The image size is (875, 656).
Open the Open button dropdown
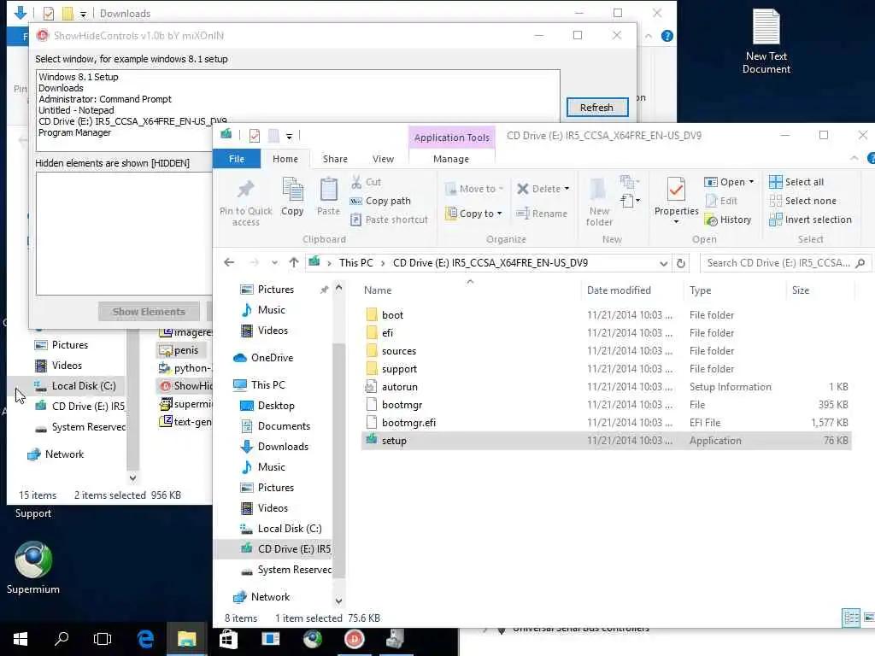coord(751,182)
